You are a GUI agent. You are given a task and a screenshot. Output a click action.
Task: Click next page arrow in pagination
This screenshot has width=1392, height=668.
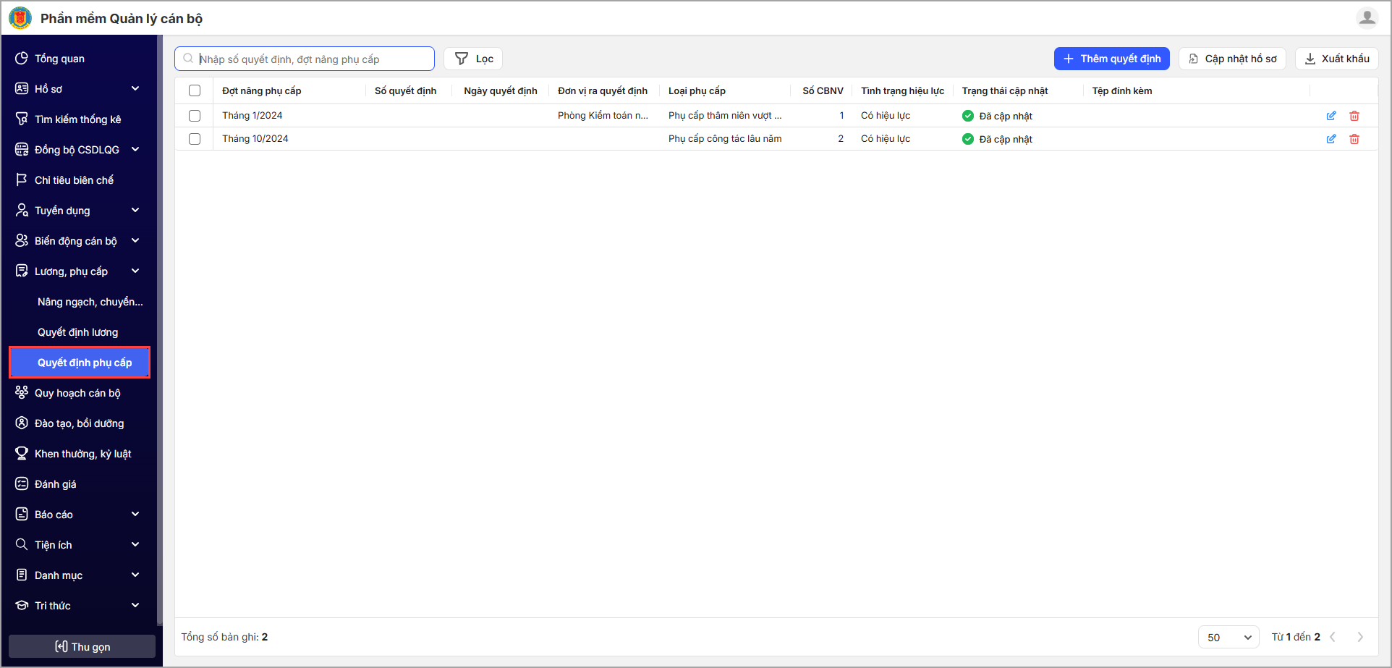pyautogui.click(x=1359, y=637)
